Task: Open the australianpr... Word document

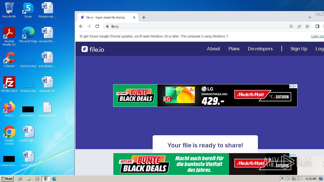Action: [x=47, y=60]
